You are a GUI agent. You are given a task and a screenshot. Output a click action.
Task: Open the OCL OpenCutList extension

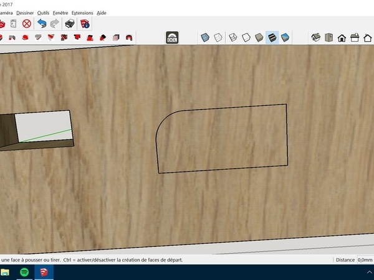[x=172, y=38]
